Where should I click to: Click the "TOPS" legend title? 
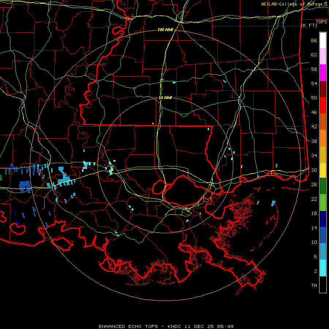(321, 22)
